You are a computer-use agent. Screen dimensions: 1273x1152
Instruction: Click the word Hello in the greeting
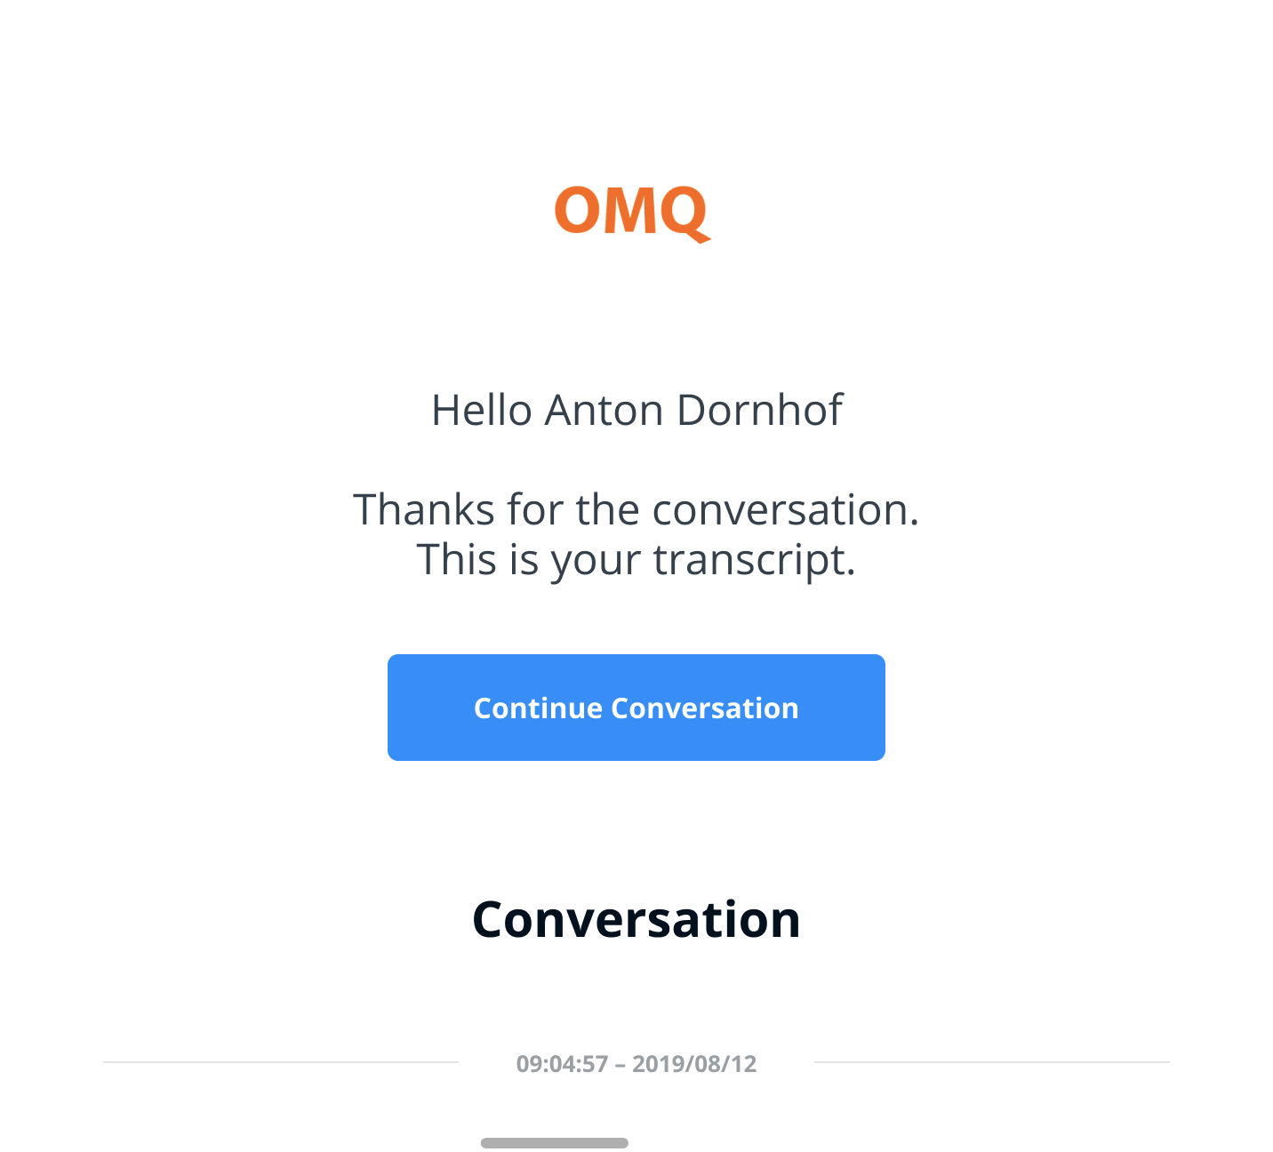pyautogui.click(x=481, y=411)
